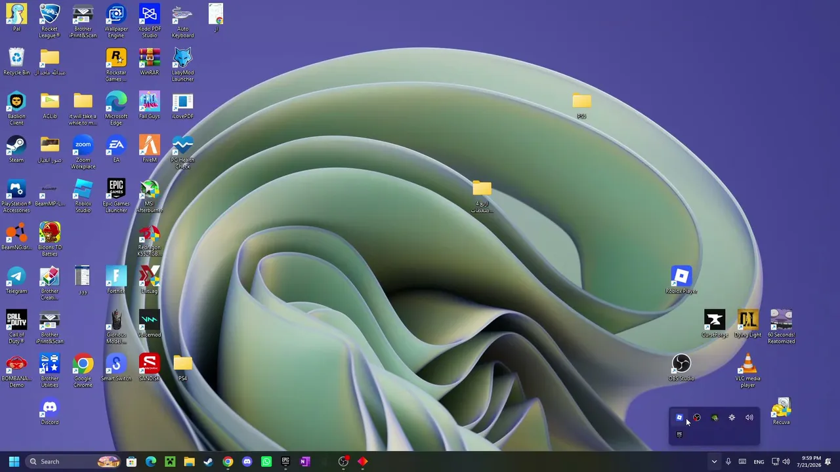Select the Zoom Workplace desktop icon
840x472 pixels.
[x=83, y=153]
